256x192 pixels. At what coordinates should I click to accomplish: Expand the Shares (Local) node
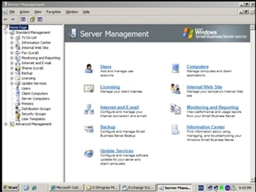(12, 68)
